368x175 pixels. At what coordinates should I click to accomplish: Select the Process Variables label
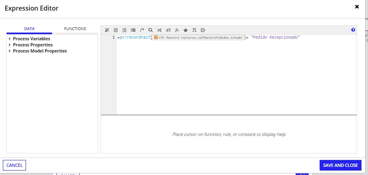(x=31, y=39)
